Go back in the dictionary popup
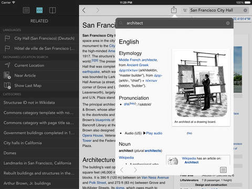 (x=122, y=170)
